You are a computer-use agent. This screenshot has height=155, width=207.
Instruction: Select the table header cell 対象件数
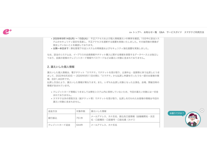click(83, 111)
